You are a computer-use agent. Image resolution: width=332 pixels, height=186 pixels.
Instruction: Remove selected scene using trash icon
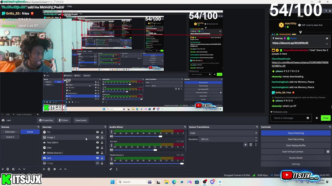coord(8,169)
